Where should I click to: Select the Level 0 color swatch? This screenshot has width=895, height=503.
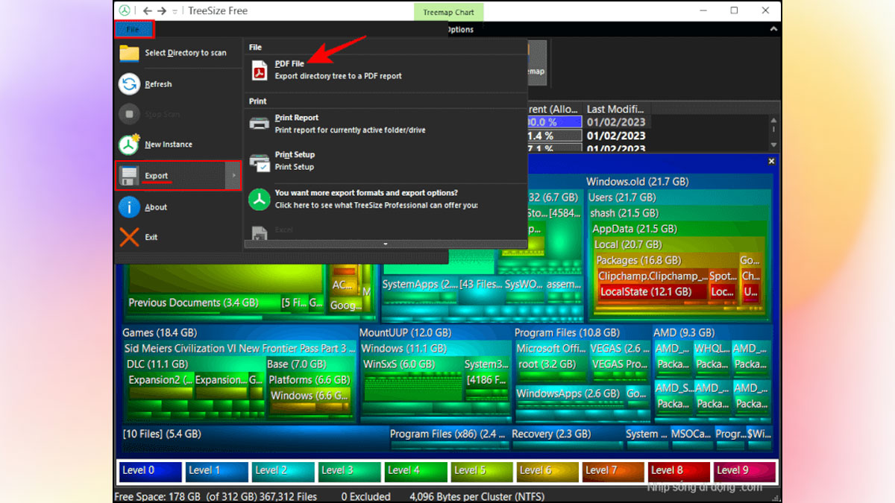[x=150, y=471]
